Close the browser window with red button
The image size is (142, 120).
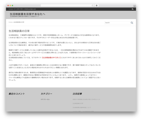tap(8, 5)
